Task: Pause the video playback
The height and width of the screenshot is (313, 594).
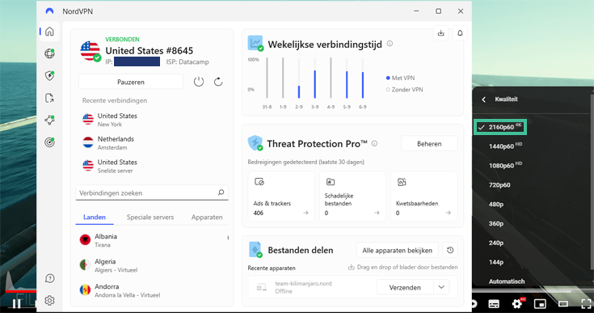Action: (16, 303)
